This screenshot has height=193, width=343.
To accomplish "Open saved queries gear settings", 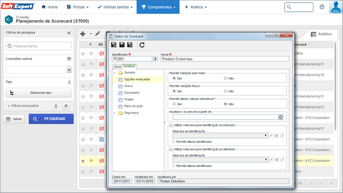I will pos(69,59).
